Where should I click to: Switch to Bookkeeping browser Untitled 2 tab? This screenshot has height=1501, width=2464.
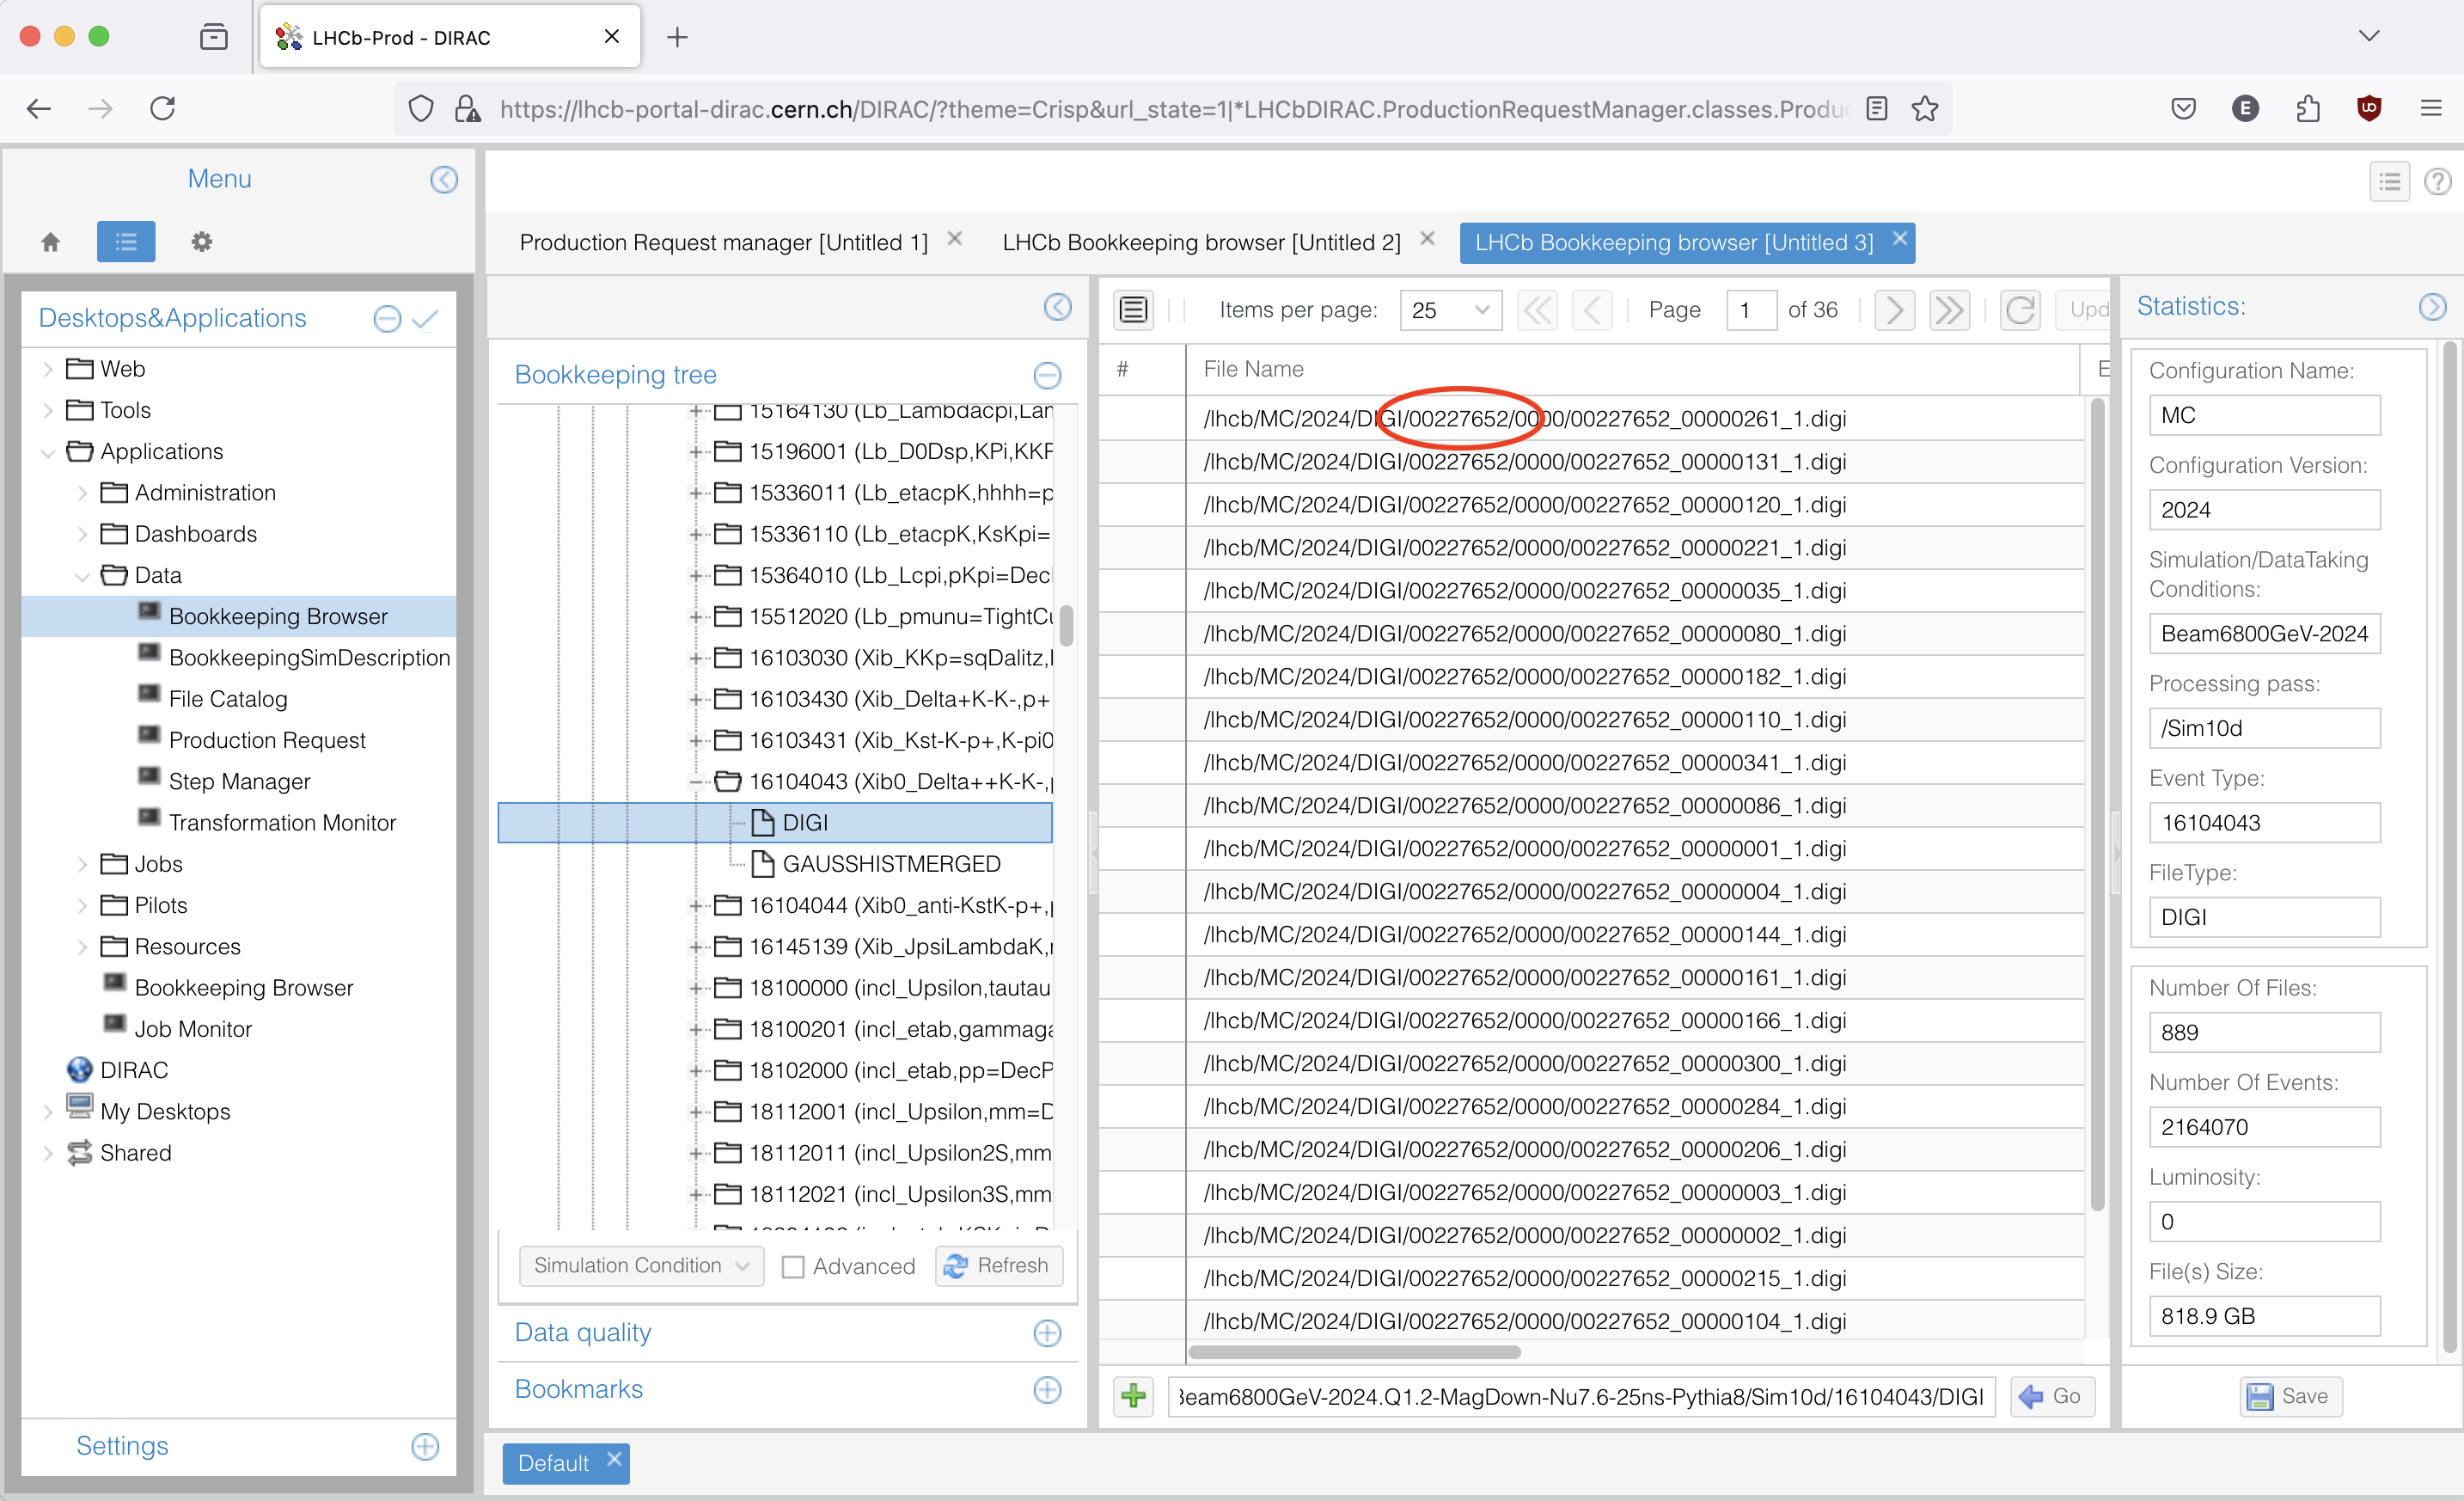[1201, 242]
